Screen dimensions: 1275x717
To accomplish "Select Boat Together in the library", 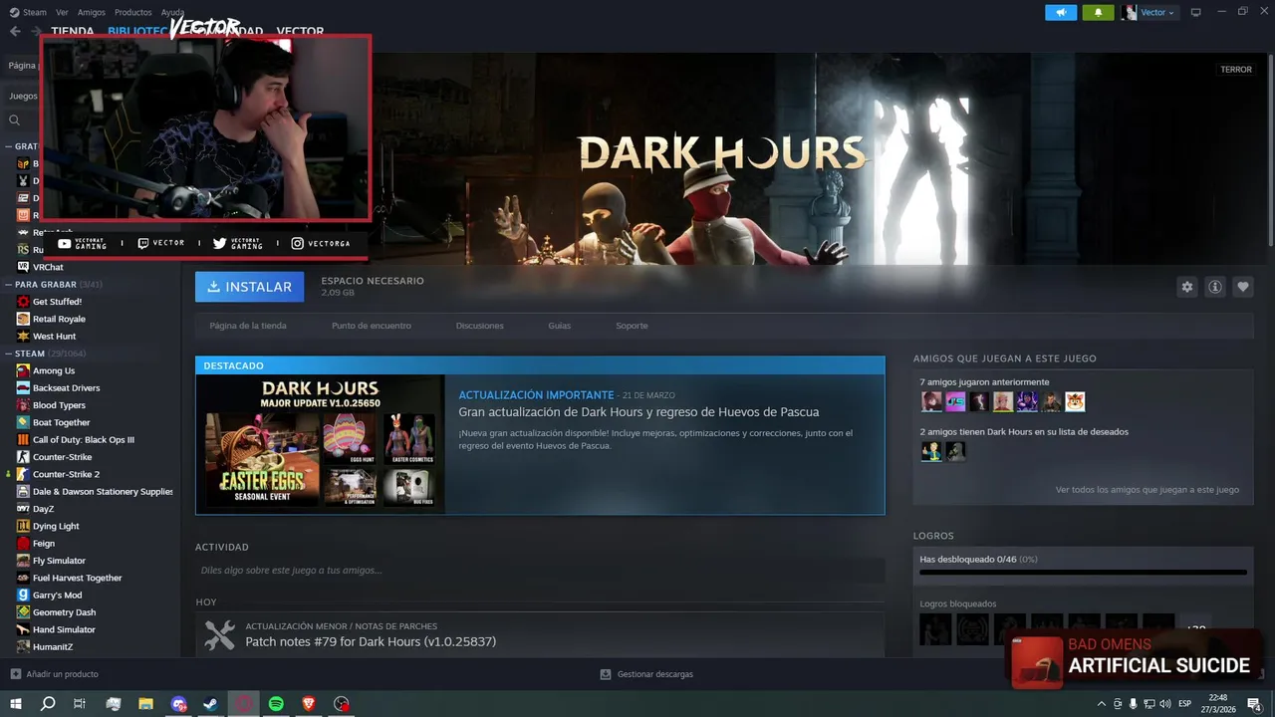I will [x=61, y=422].
